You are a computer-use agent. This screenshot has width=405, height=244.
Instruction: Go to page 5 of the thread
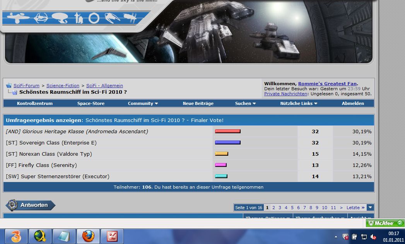pyautogui.click(x=292, y=208)
